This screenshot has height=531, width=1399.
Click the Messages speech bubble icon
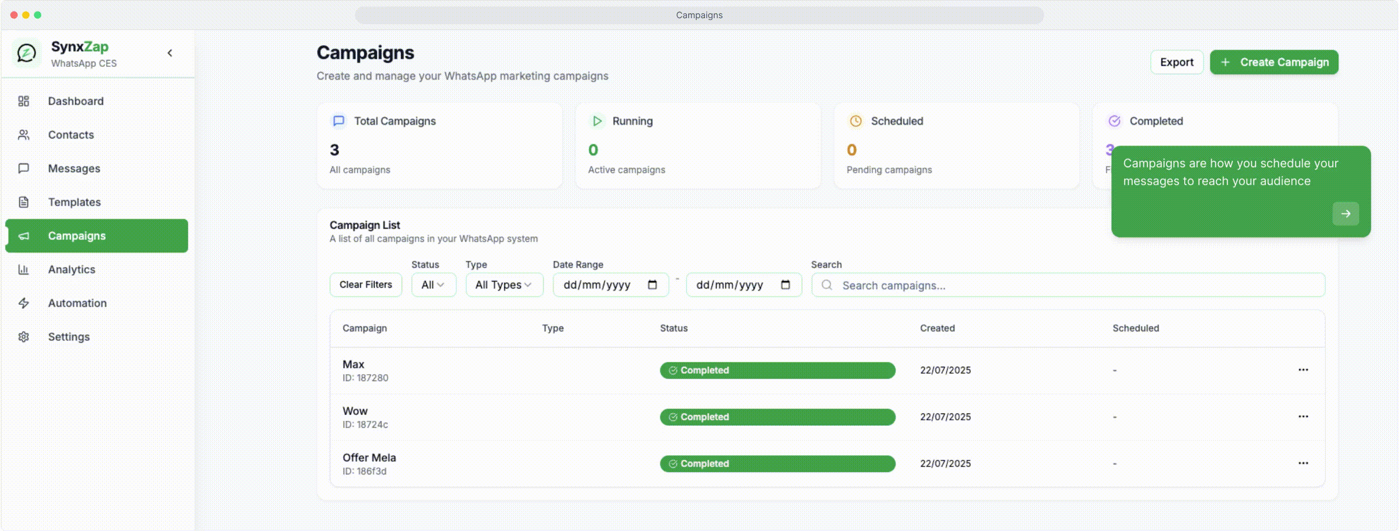point(24,168)
